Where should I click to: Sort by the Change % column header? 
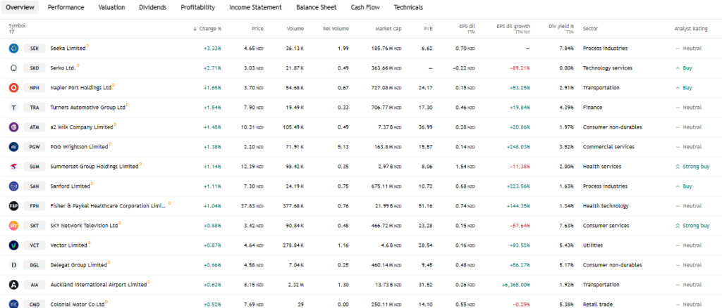pyautogui.click(x=207, y=28)
